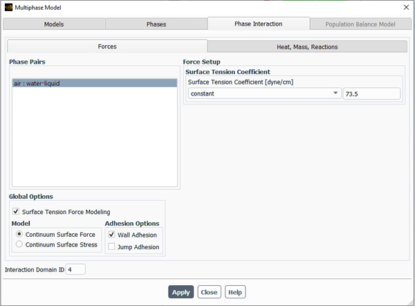Open Help for the Multiphase Model
415x306 pixels.
[x=235, y=292]
